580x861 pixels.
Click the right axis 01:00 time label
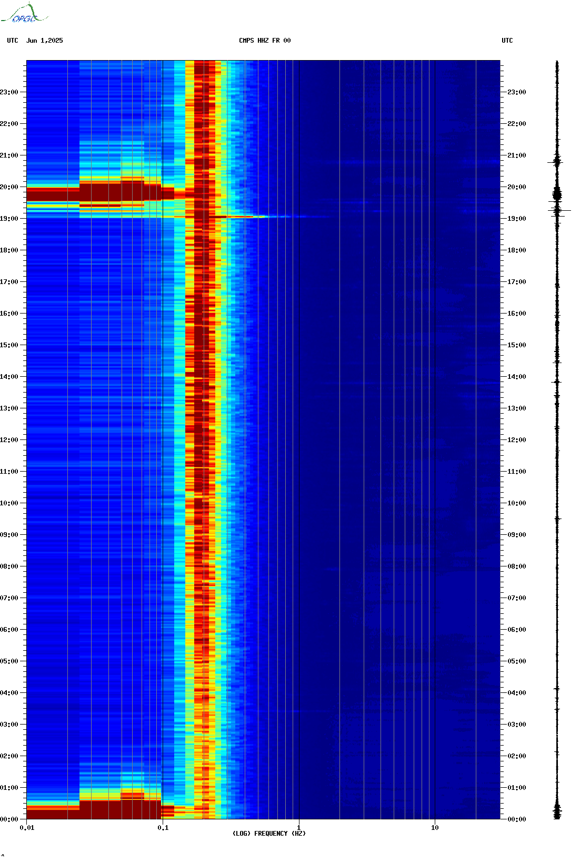click(517, 788)
